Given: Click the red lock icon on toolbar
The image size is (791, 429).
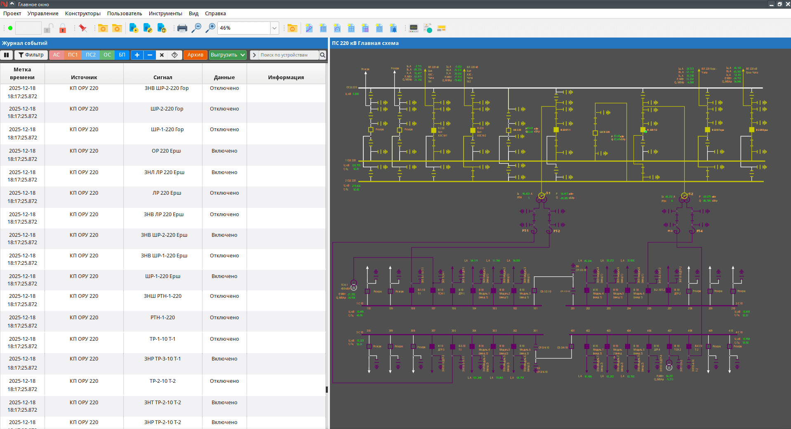Looking at the screenshot, I should [62, 29].
